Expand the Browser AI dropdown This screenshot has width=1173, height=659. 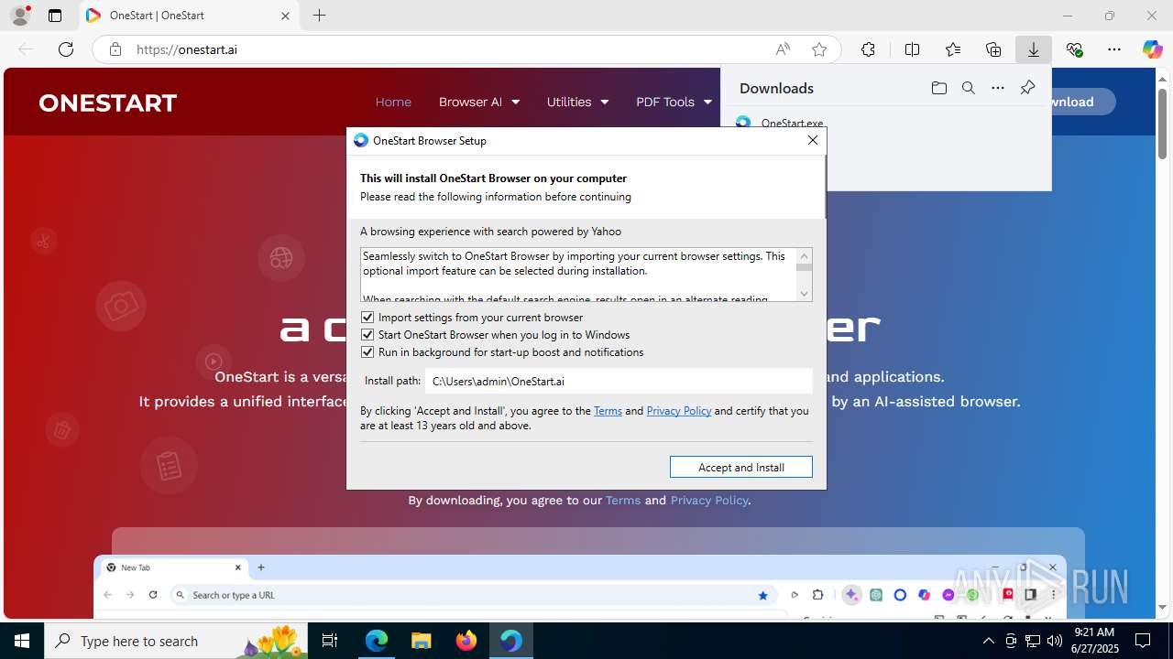(x=479, y=102)
